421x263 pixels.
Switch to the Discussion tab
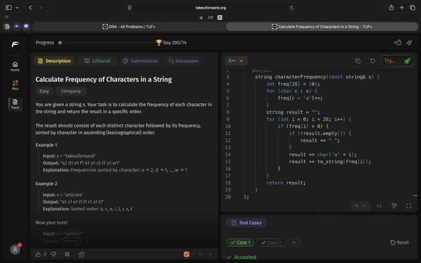point(183,61)
